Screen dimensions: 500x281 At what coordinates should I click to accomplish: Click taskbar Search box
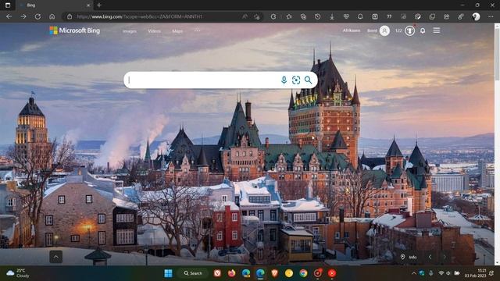tap(193, 273)
